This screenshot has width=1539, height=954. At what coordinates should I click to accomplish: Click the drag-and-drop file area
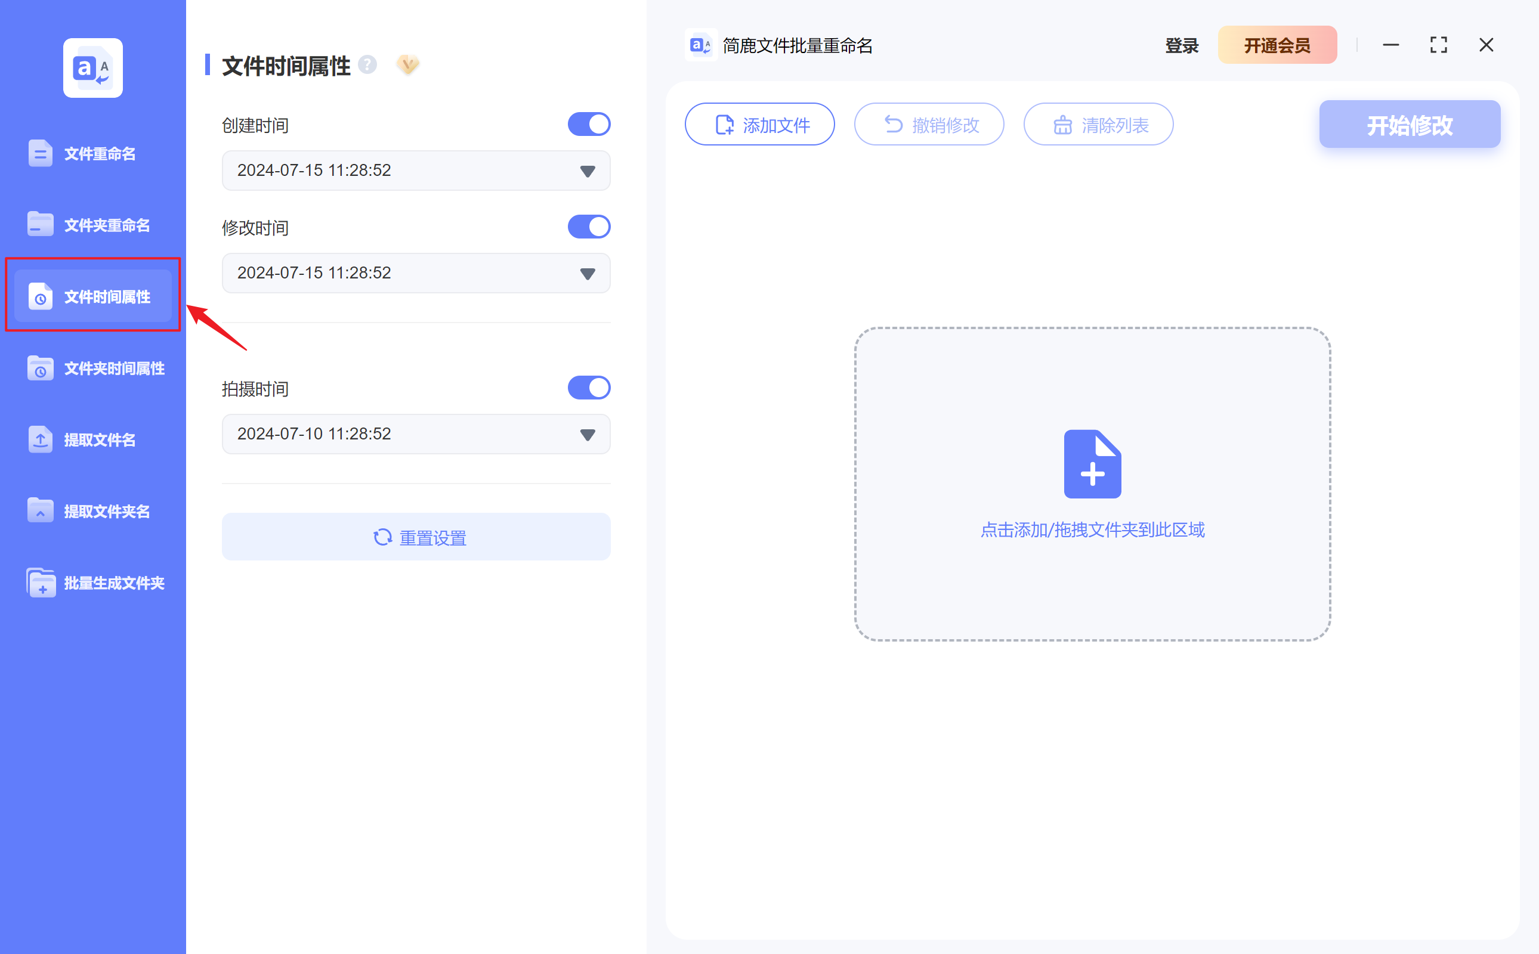pyautogui.click(x=1092, y=483)
